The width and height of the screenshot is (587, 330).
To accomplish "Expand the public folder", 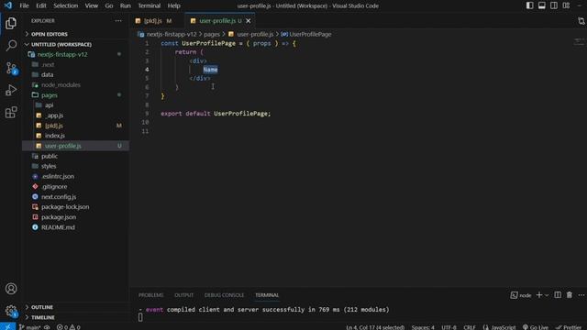I will tap(76, 156).
